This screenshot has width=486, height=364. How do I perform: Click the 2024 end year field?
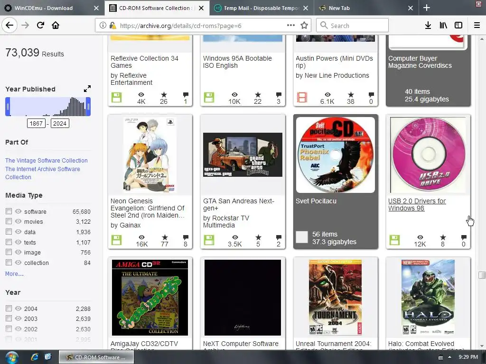[x=60, y=124]
